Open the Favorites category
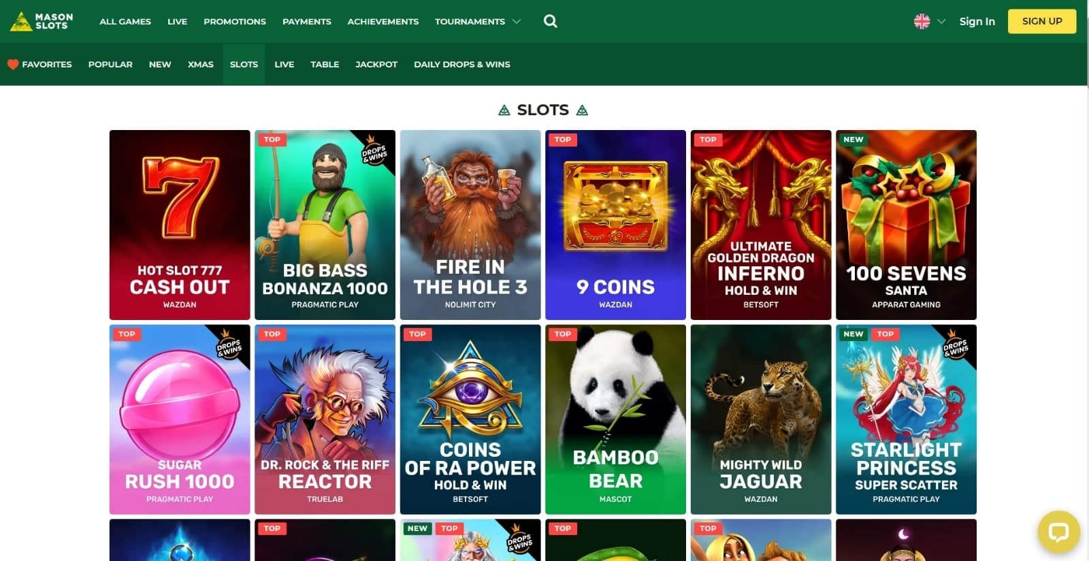1089x561 pixels. [39, 64]
